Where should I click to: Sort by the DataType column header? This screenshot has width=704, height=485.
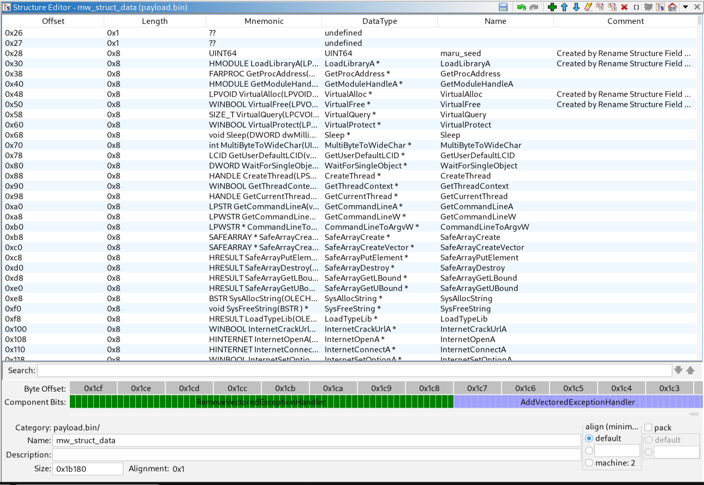[380, 21]
